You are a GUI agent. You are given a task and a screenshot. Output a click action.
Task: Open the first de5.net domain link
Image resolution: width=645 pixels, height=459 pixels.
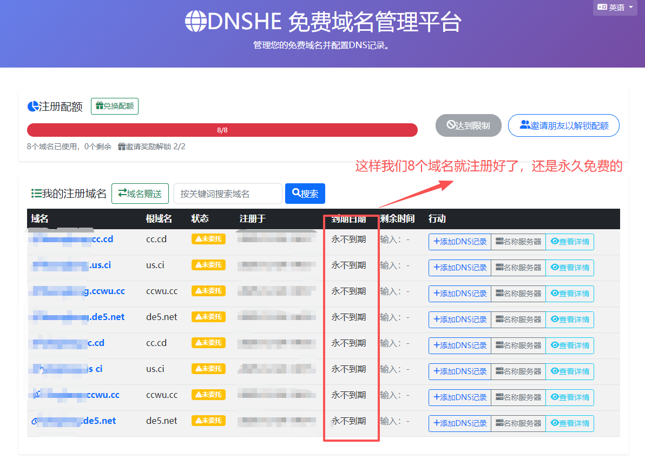click(78, 317)
